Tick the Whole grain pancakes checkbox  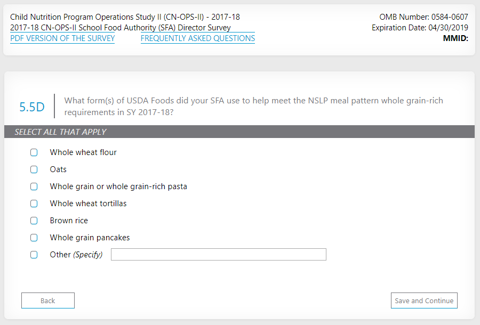coord(34,238)
